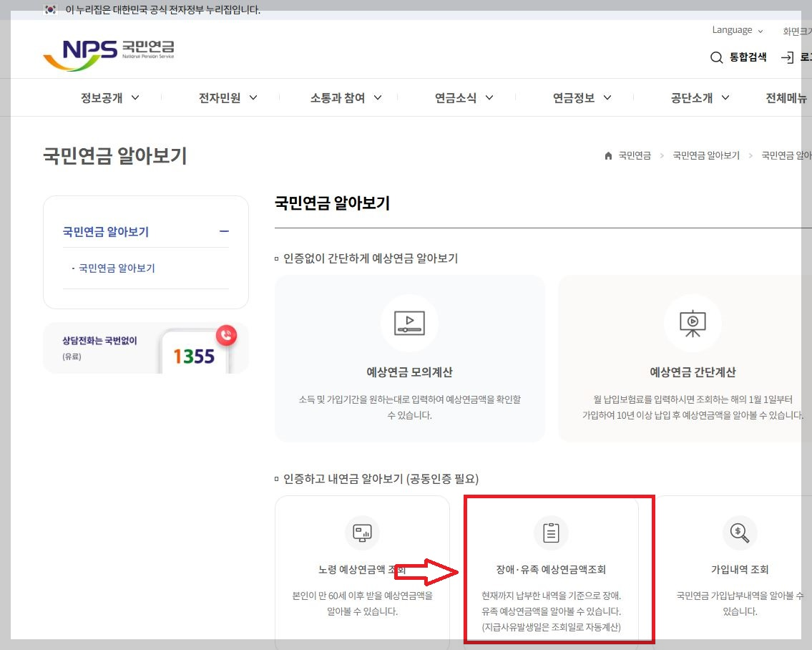Click the login arrow icon
Screen dimensions: 812x650
pos(787,57)
